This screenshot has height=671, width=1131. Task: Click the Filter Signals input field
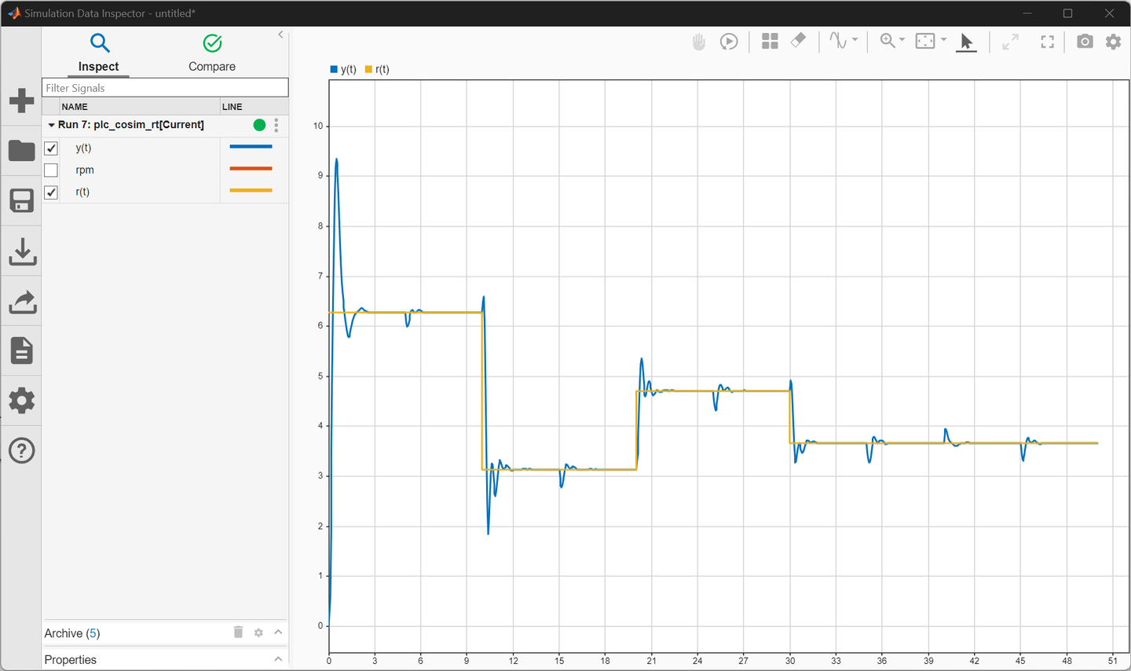point(165,88)
